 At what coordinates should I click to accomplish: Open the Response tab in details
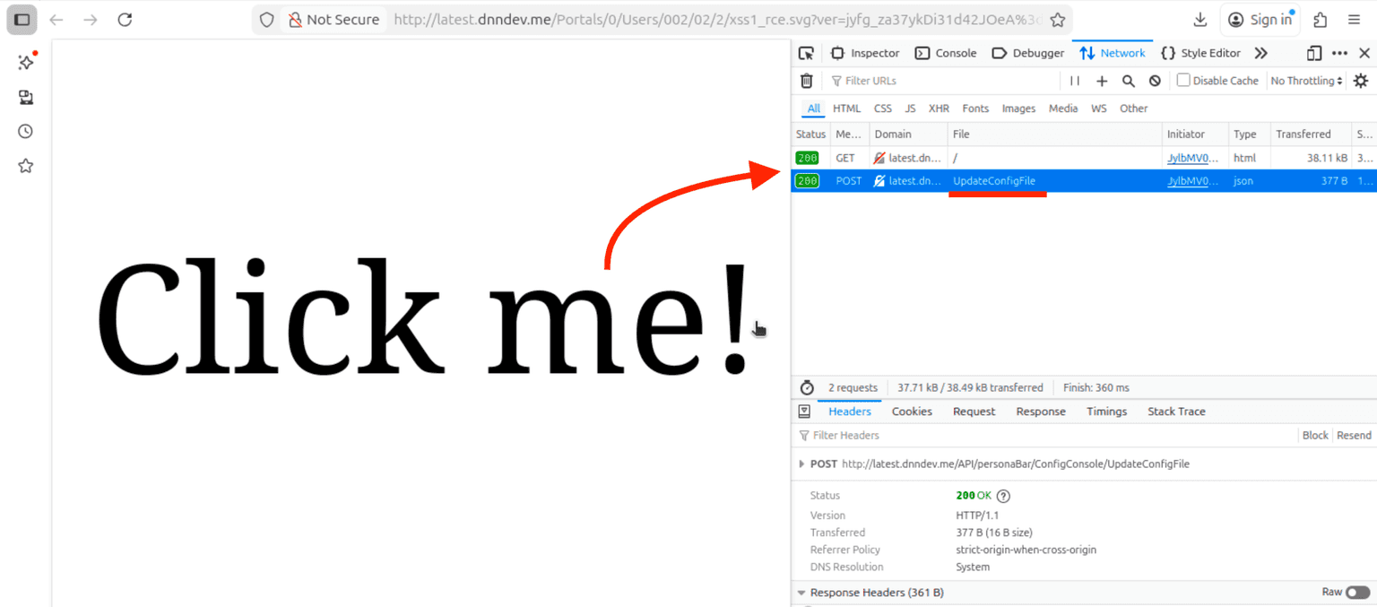pyautogui.click(x=1040, y=412)
